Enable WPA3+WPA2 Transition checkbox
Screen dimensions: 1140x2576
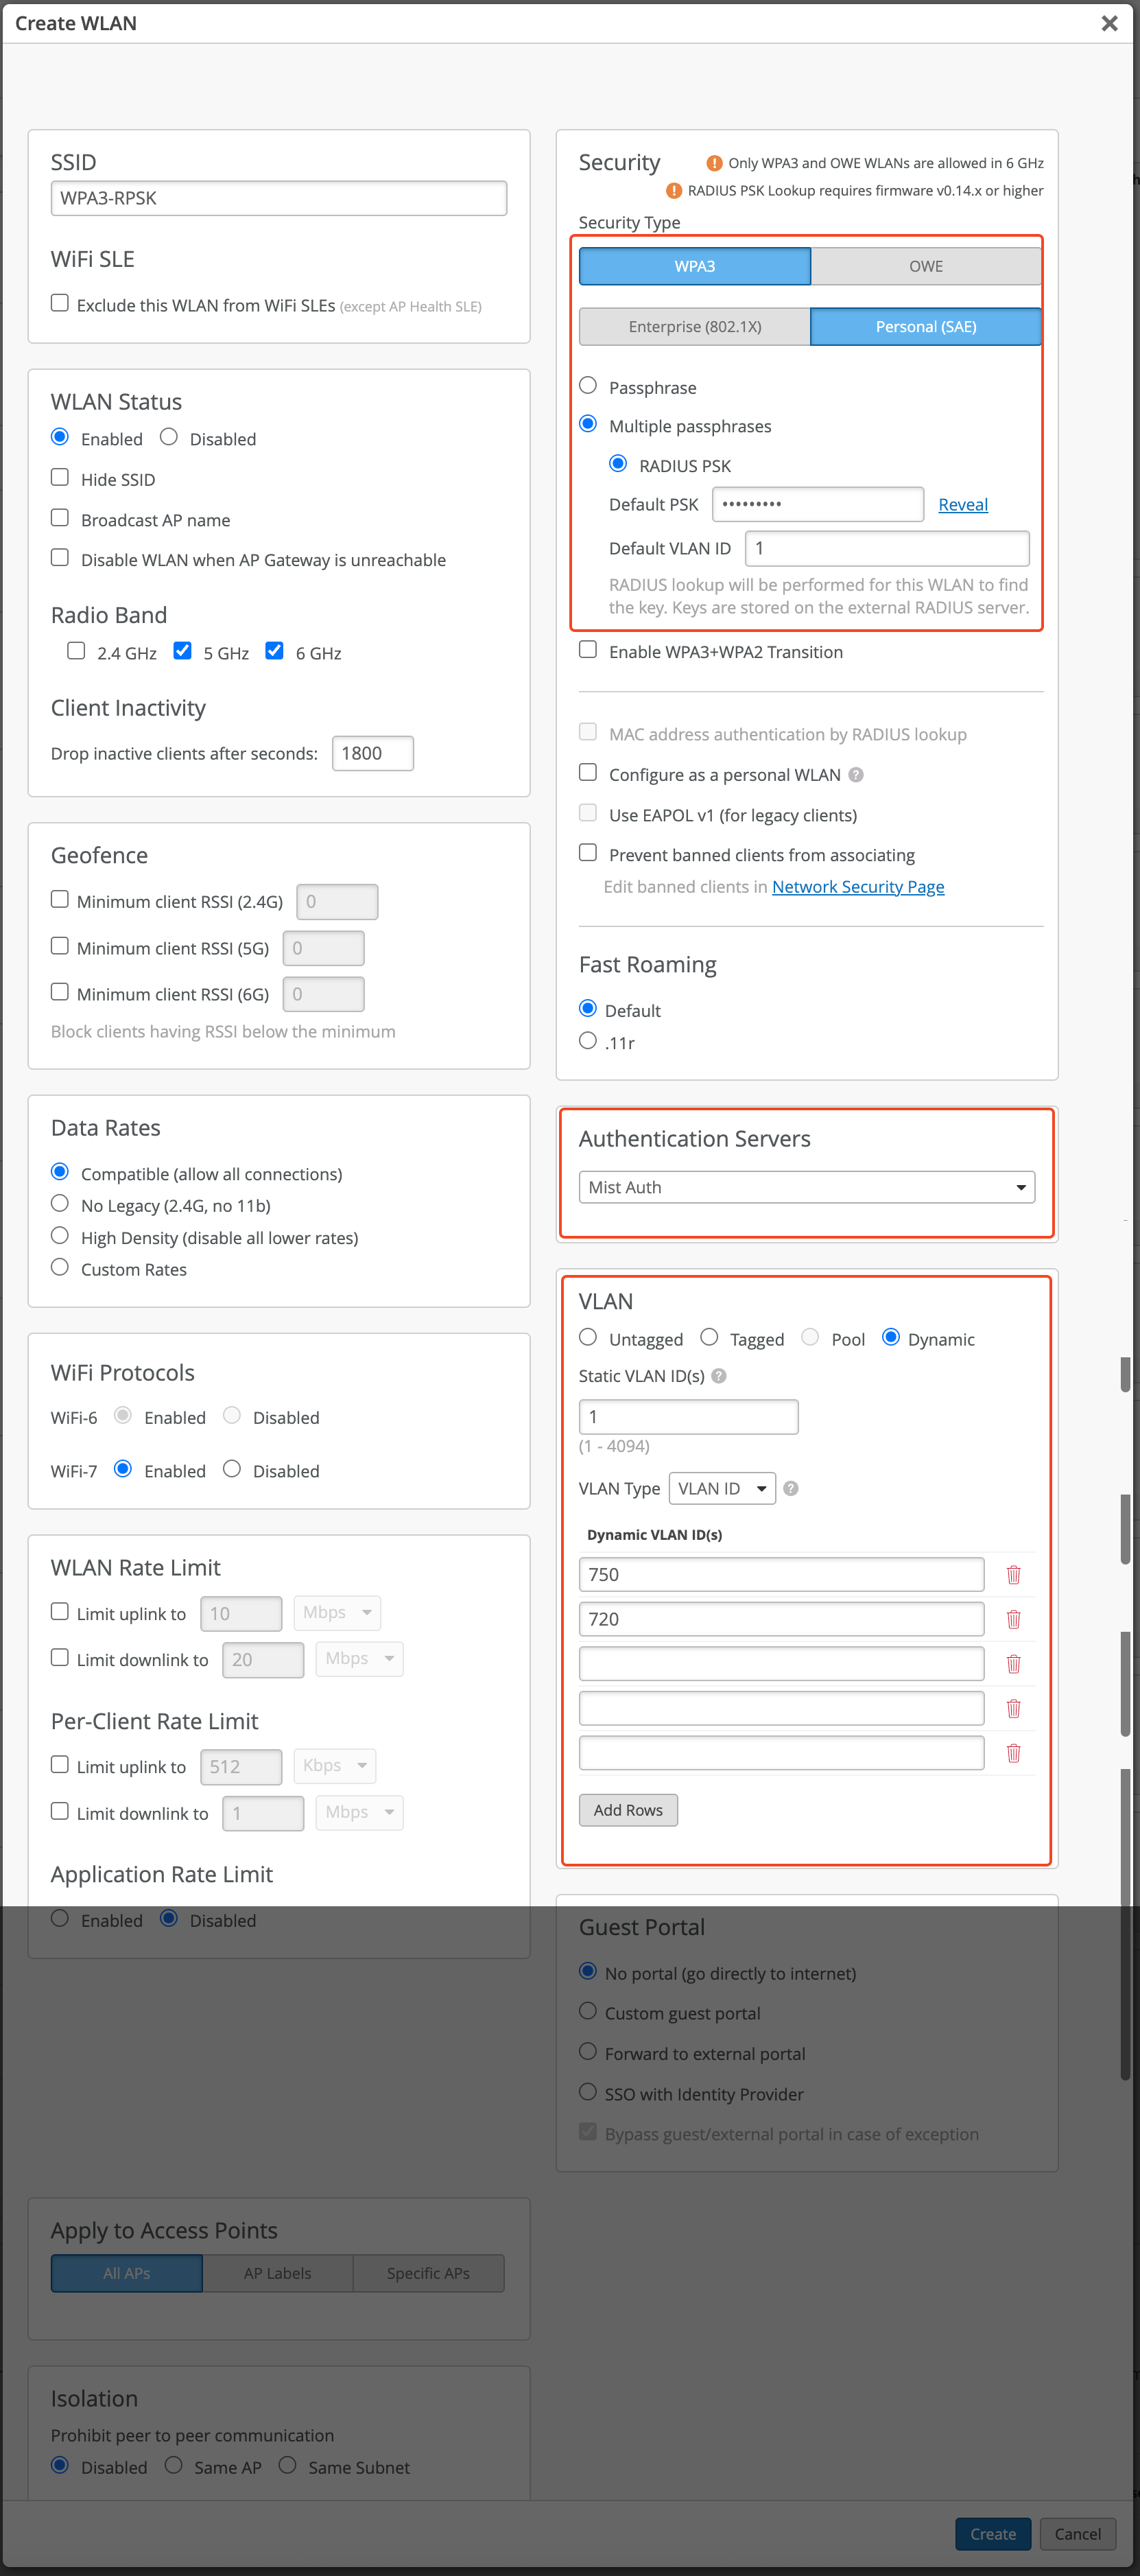[588, 650]
